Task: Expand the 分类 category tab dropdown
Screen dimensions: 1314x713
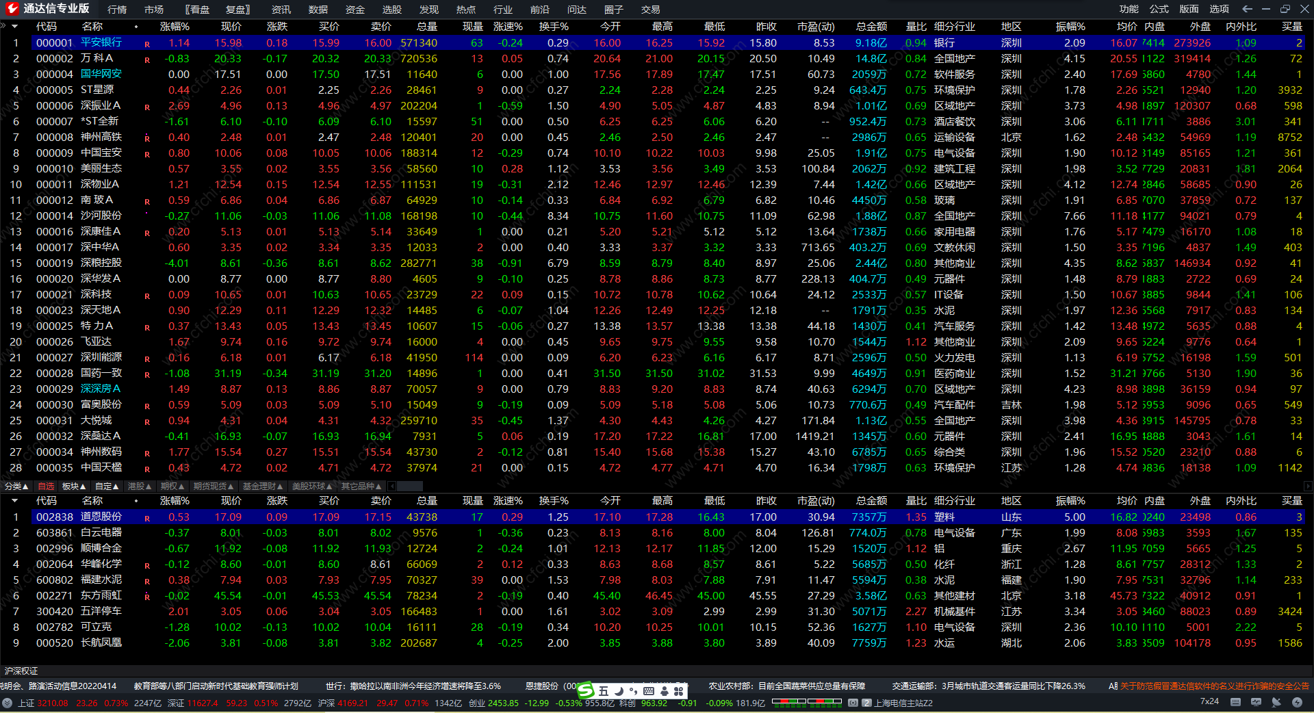Action: point(16,487)
